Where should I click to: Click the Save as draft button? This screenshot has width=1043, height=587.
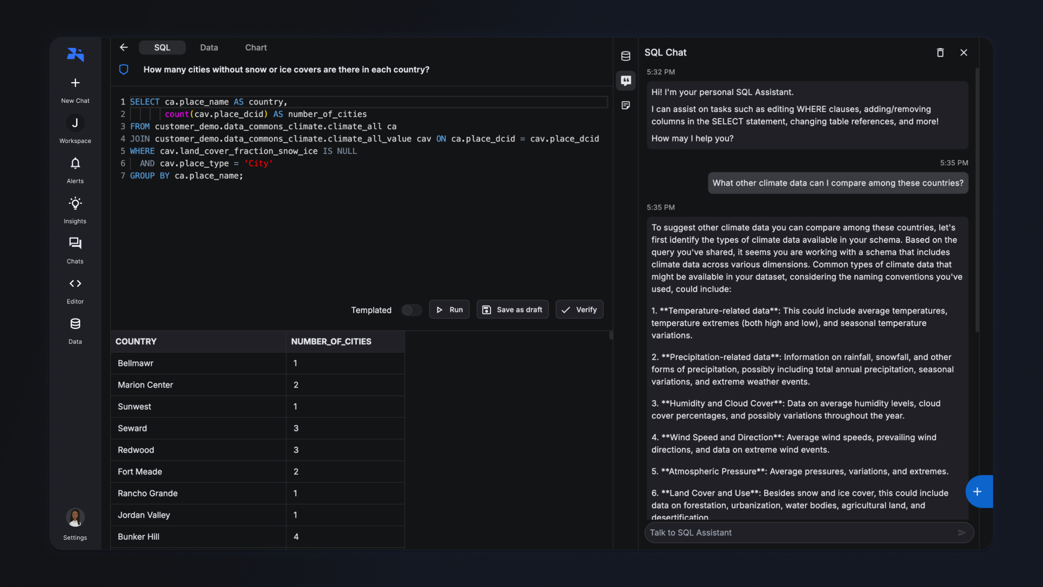(x=512, y=310)
